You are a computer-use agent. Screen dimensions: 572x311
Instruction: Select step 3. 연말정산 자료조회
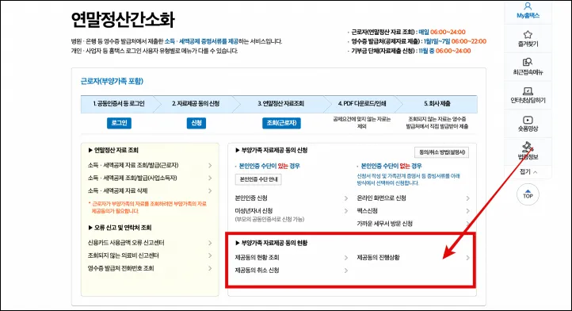(281, 104)
